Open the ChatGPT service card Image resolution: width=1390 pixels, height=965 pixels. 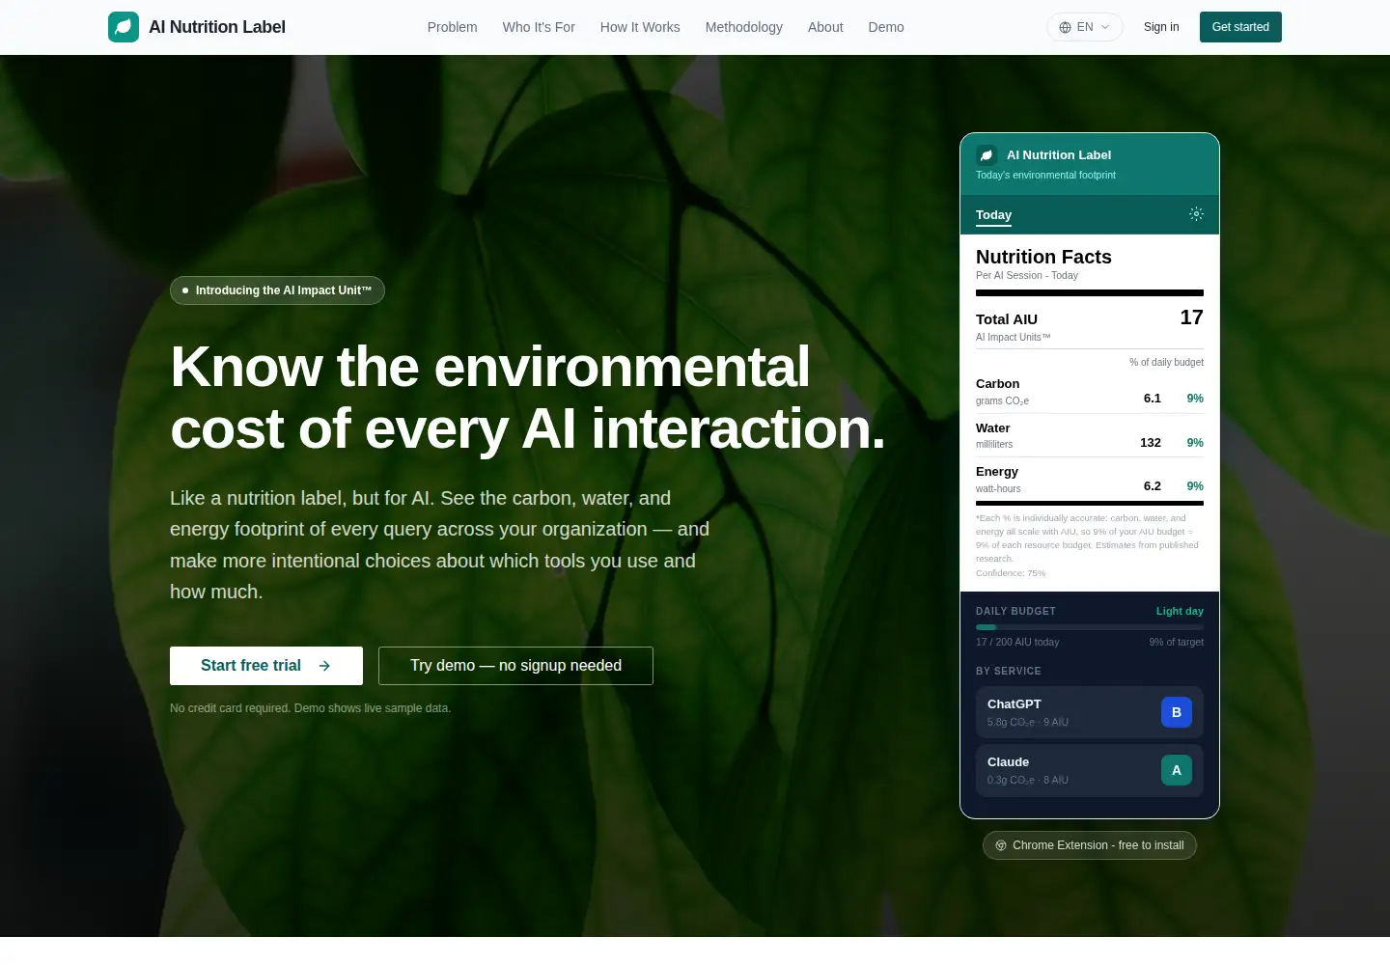tap(1090, 712)
